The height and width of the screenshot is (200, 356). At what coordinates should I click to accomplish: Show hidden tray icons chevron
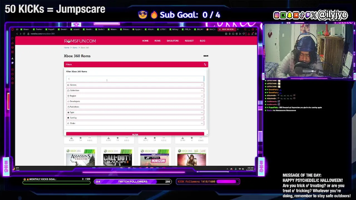(x=227, y=169)
